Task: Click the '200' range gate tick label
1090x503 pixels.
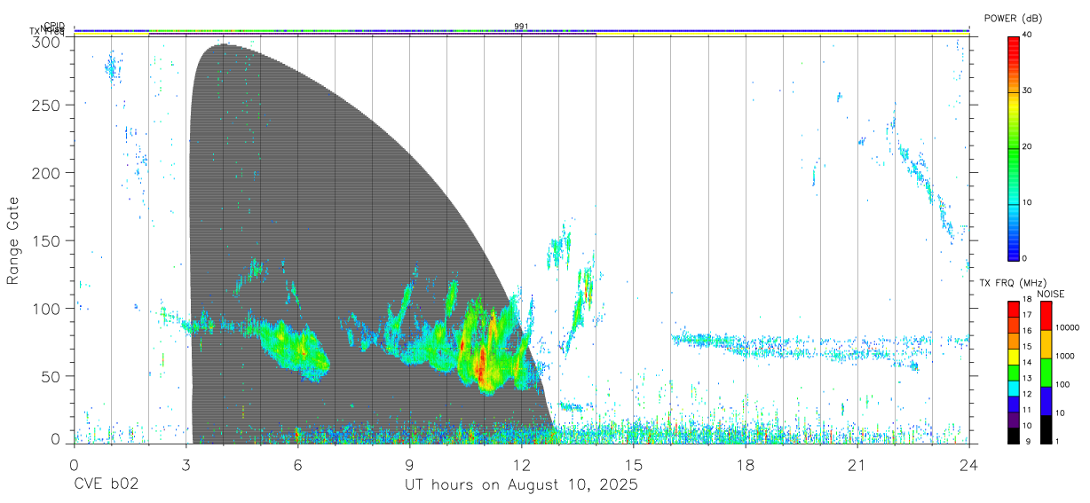Action: coord(46,172)
